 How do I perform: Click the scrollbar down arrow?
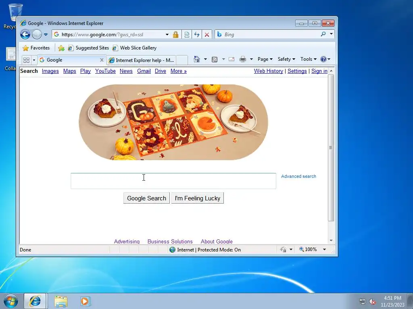point(331,241)
